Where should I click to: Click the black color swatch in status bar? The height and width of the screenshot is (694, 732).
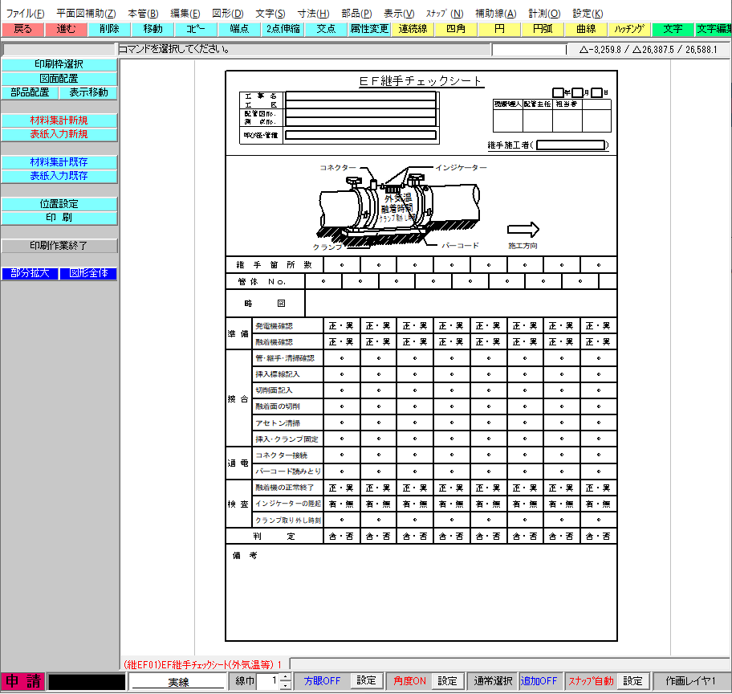[x=87, y=681]
